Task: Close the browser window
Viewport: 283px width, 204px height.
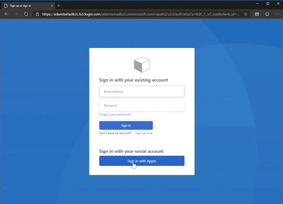Action: tap(278, 4)
